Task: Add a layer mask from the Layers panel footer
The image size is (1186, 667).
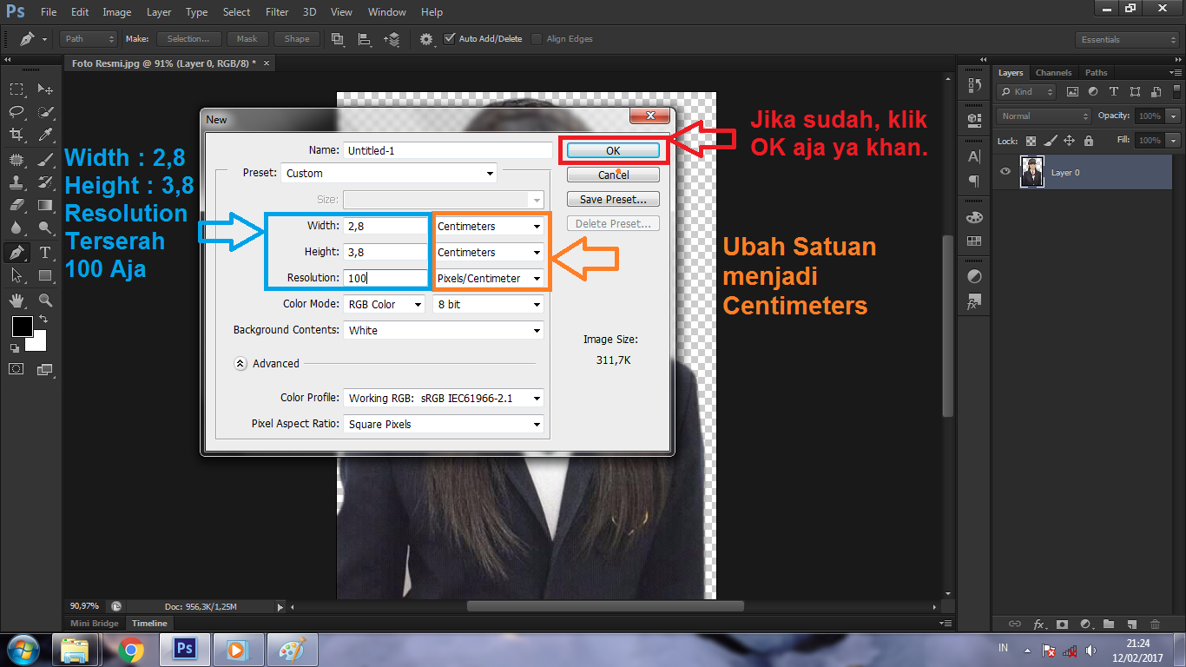Action: pyautogui.click(x=1062, y=624)
